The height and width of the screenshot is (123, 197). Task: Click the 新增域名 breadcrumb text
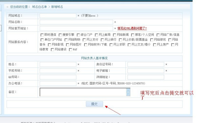tap(57, 7)
